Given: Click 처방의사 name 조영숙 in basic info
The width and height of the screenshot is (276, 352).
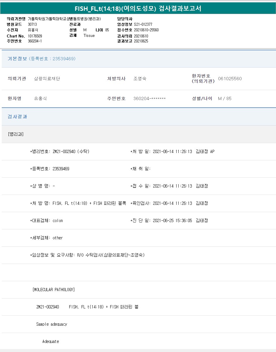Looking at the screenshot, I should coord(140,79).
